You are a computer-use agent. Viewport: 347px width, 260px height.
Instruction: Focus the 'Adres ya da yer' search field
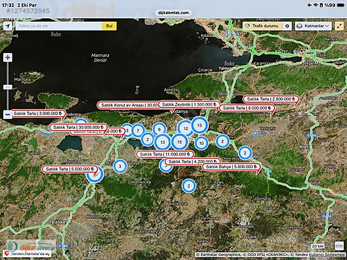[x=58, y=26]
